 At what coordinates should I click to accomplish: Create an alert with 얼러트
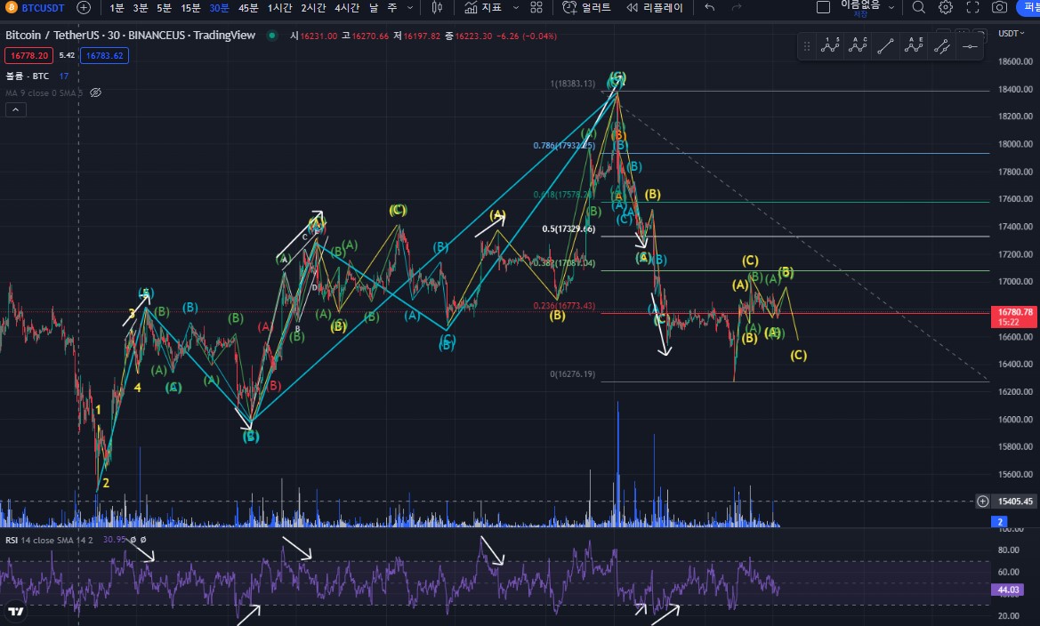point(586,8)
